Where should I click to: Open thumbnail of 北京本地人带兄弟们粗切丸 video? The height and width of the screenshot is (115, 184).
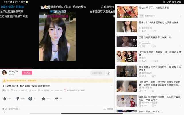click(127, 71)
